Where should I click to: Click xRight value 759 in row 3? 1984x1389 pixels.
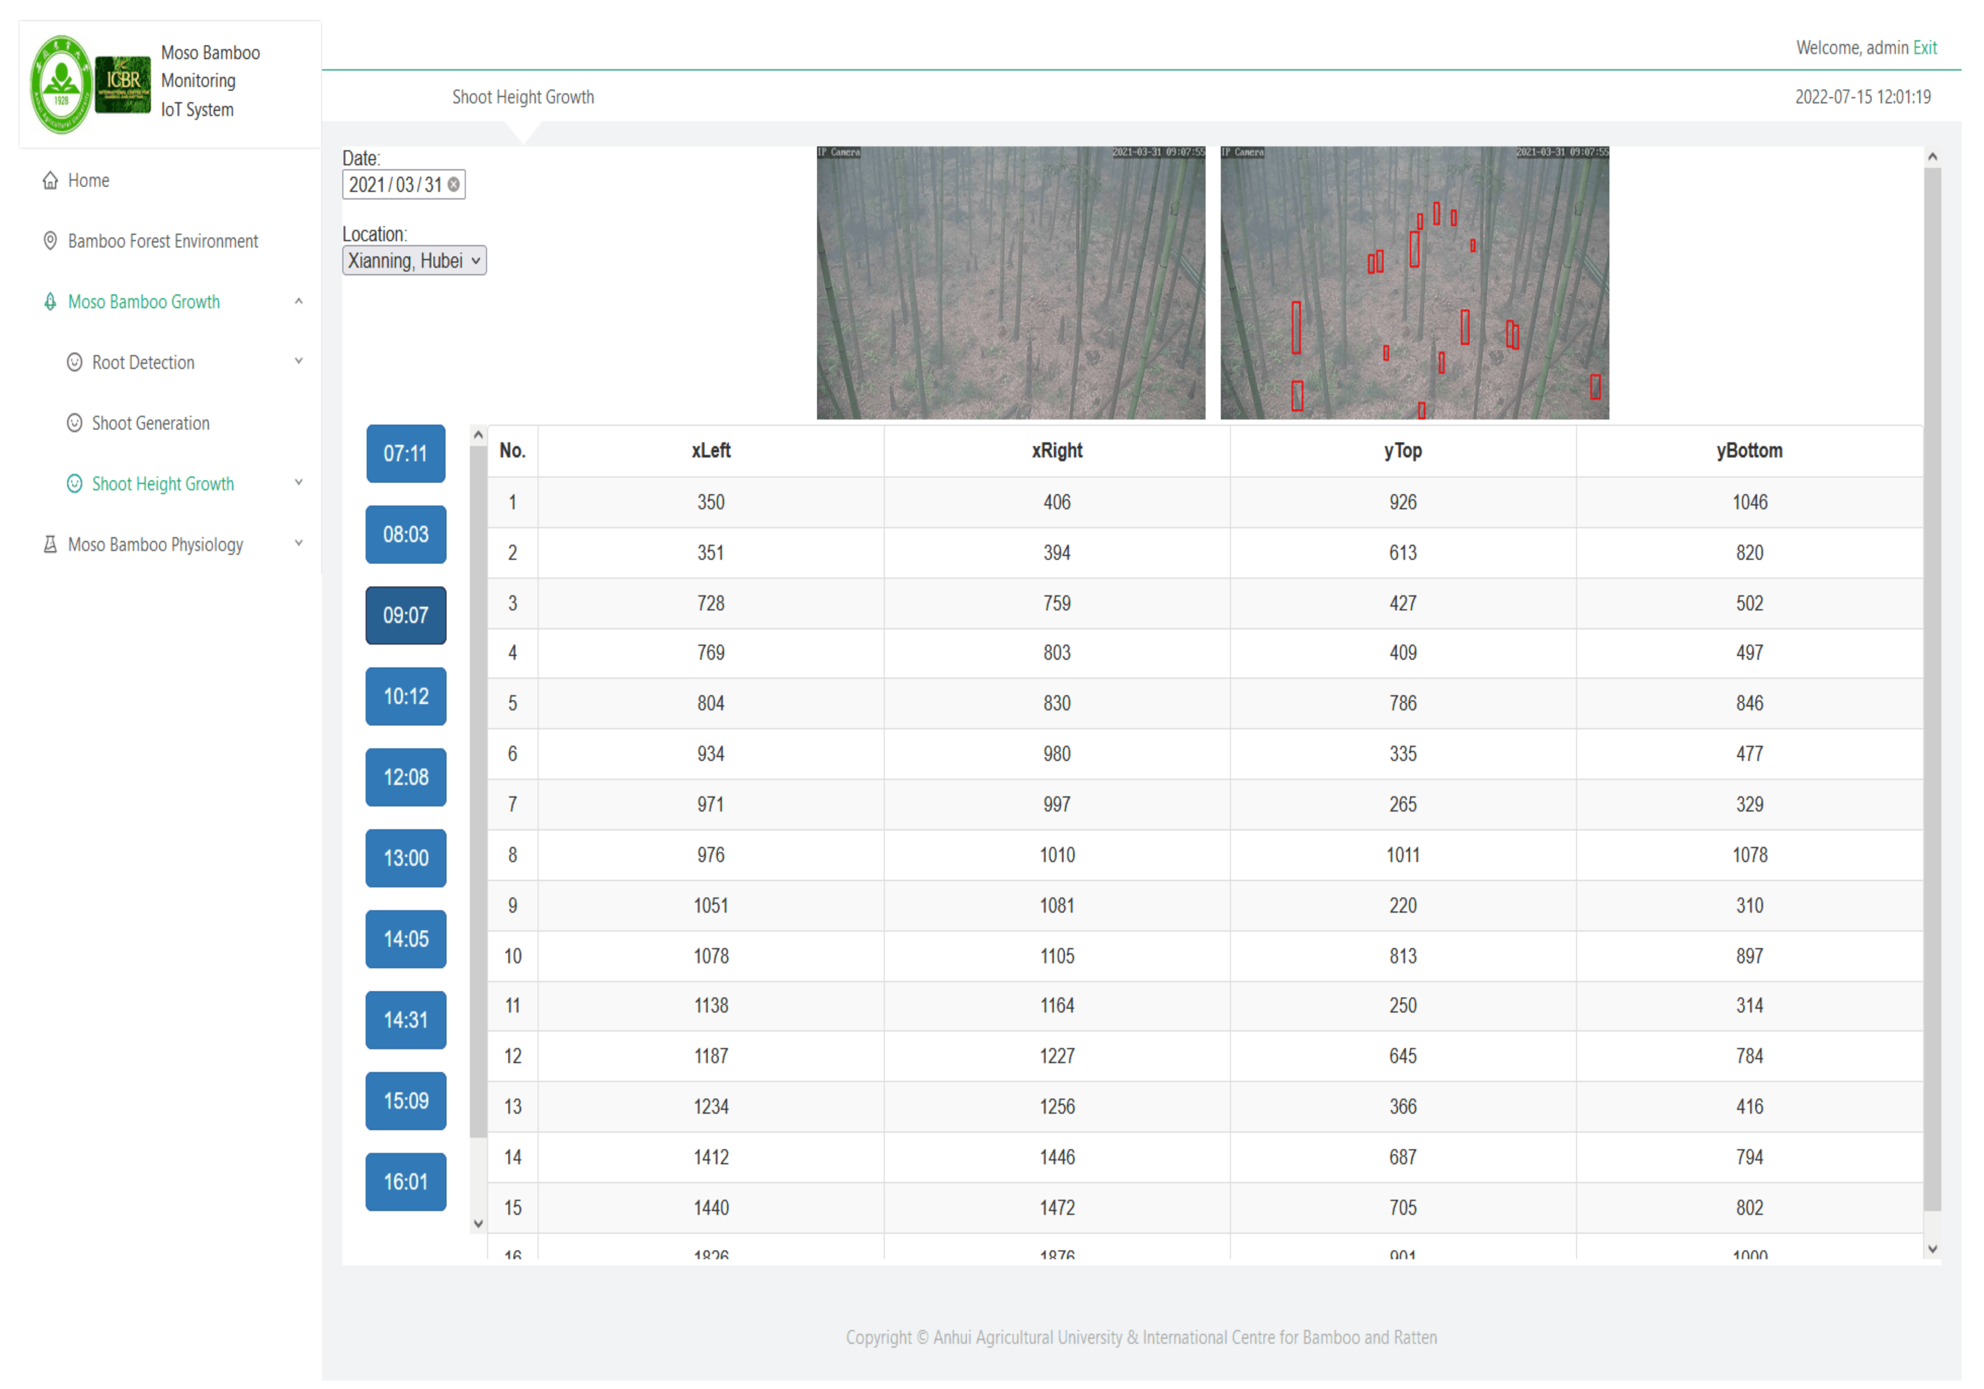[x=1057, y=604]
